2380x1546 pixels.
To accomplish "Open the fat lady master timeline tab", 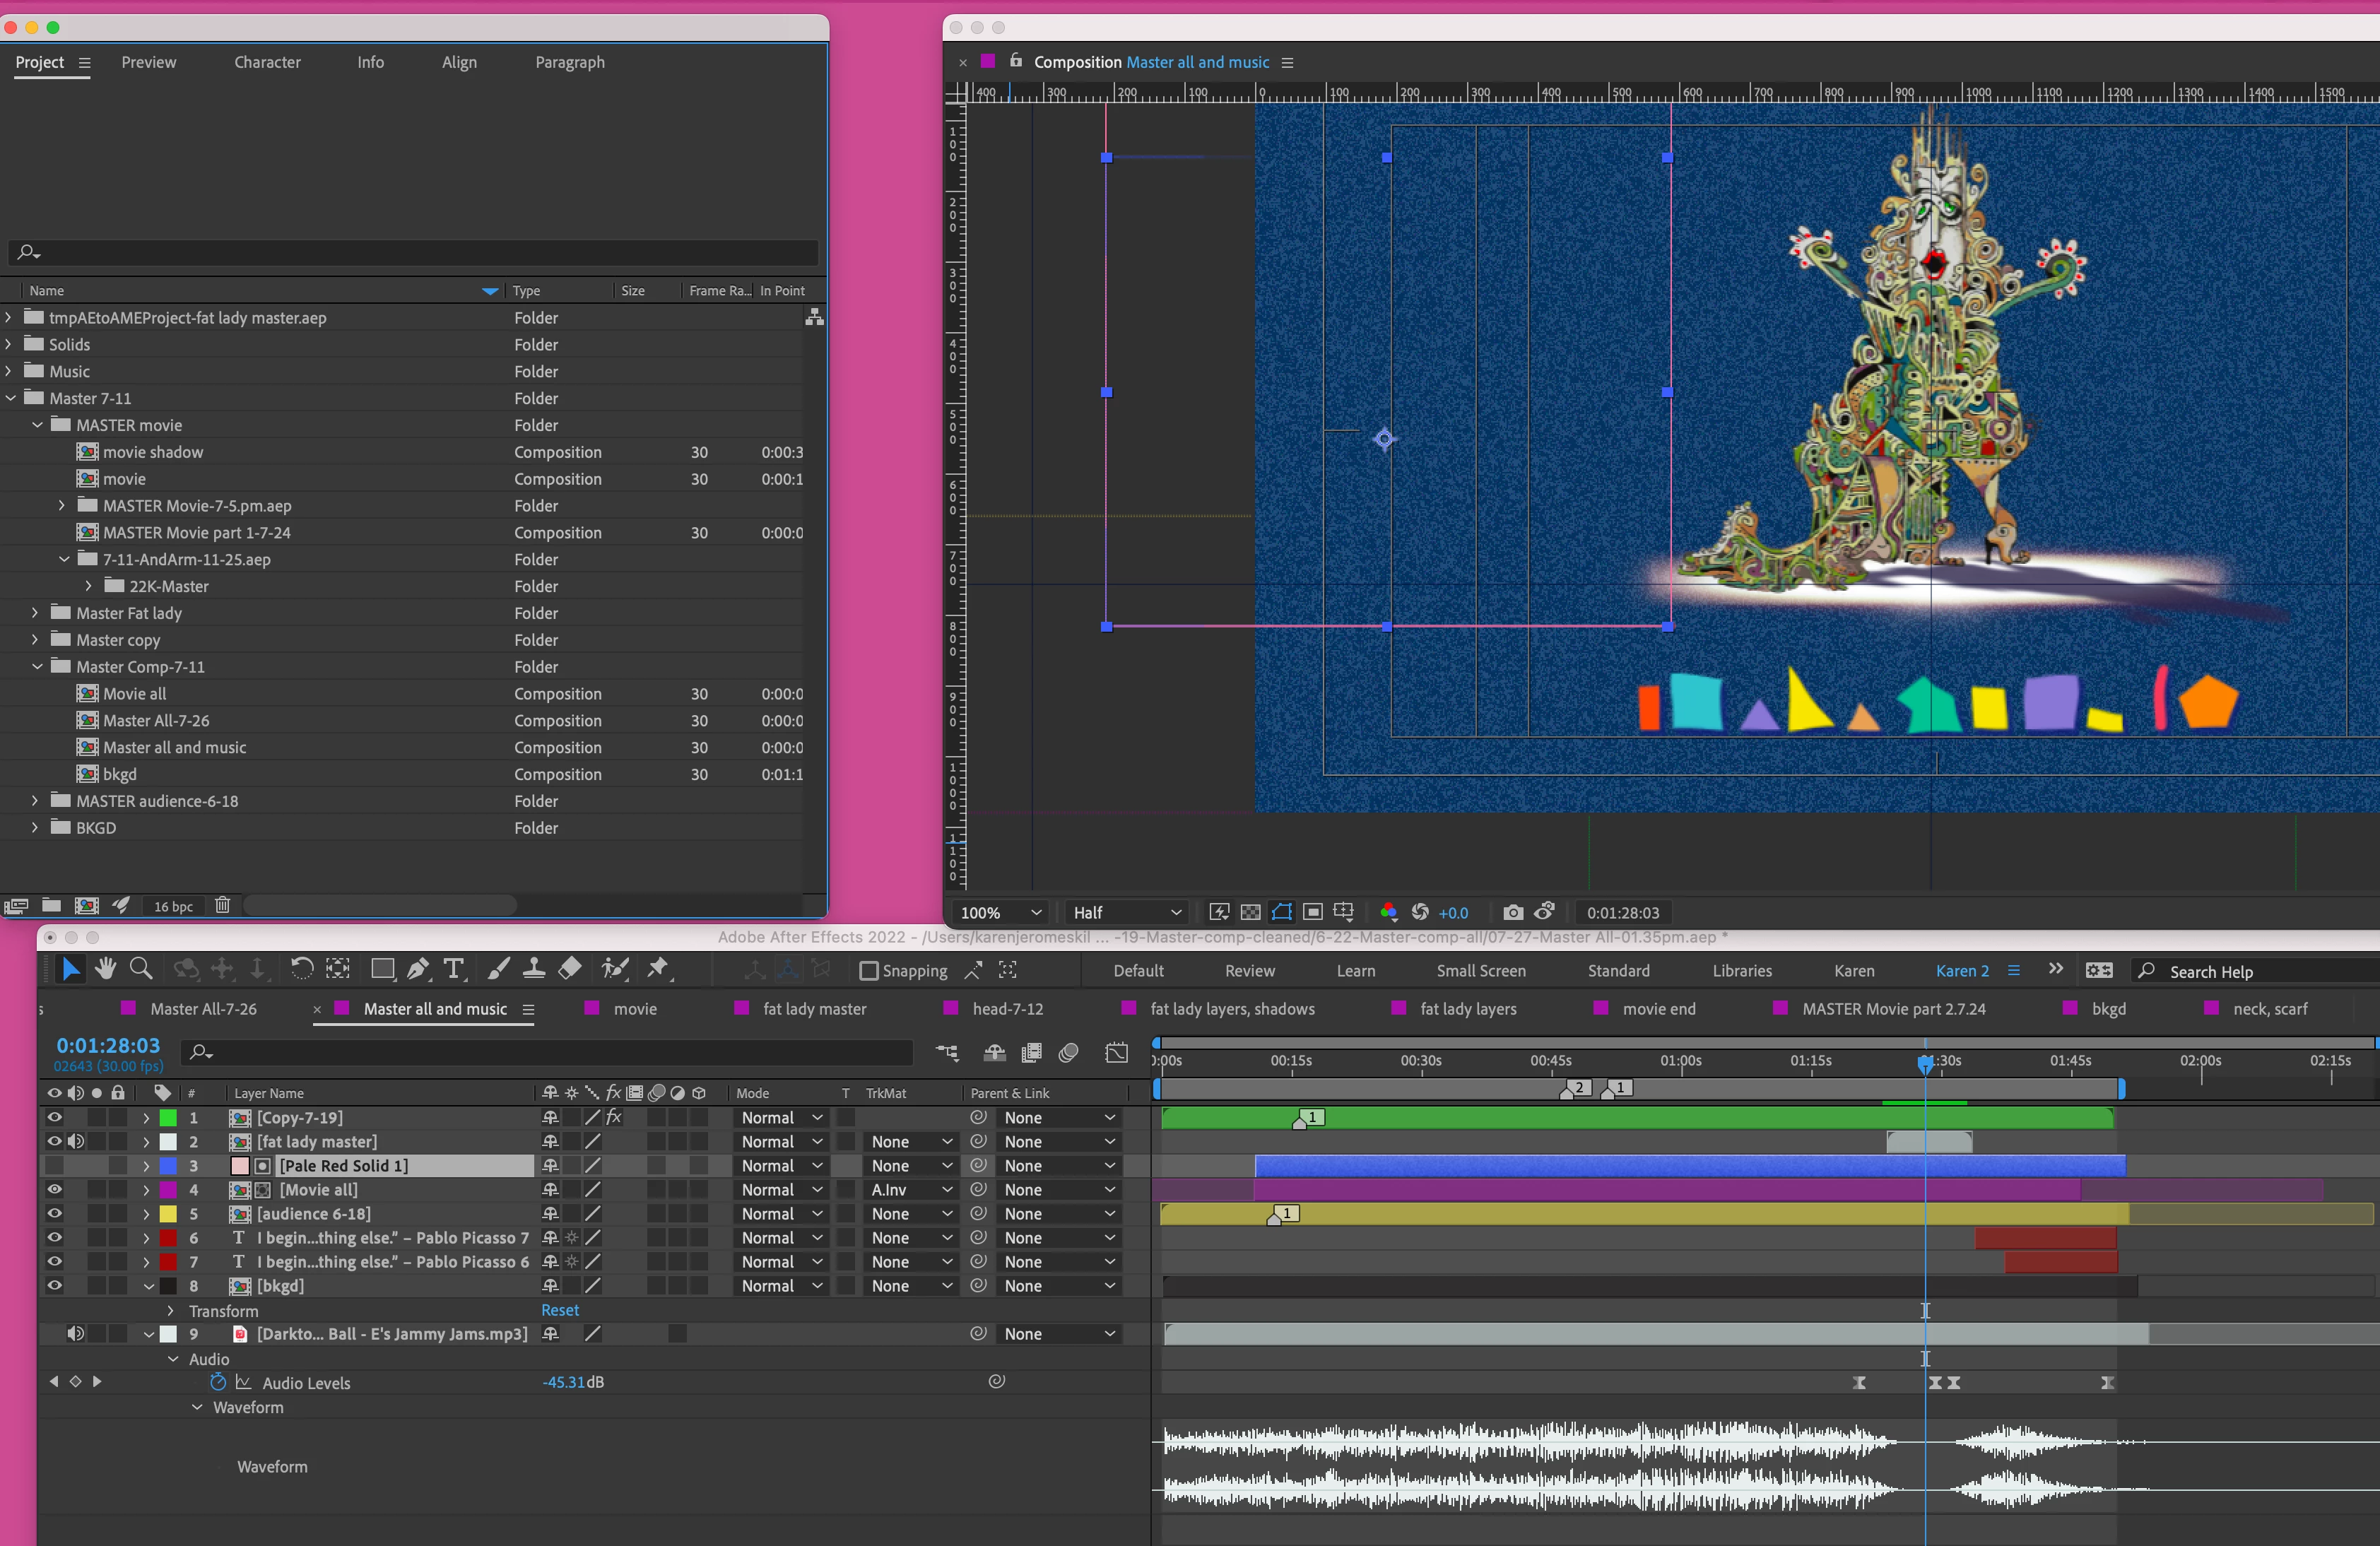I will pos(814,1009).
